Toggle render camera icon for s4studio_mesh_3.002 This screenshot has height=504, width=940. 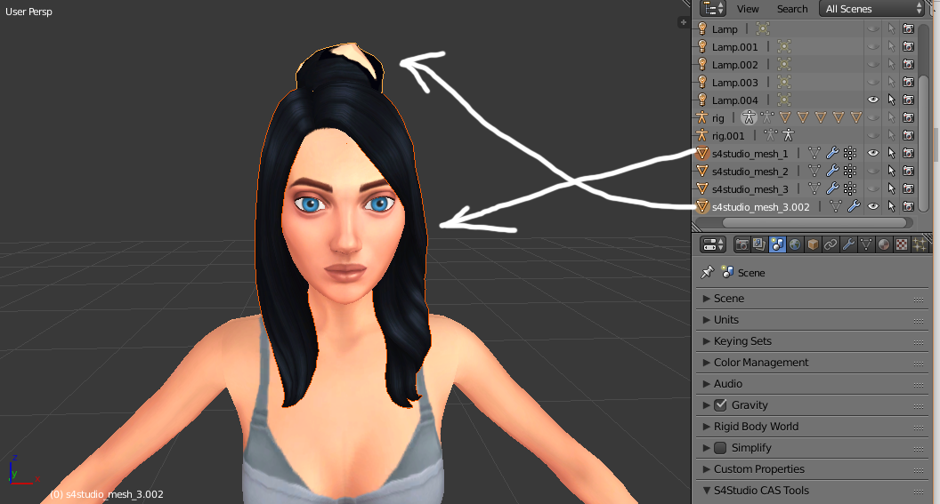(x=909, y=206)
